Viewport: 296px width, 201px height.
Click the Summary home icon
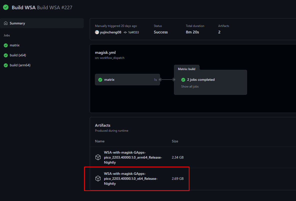pos(6,23)
